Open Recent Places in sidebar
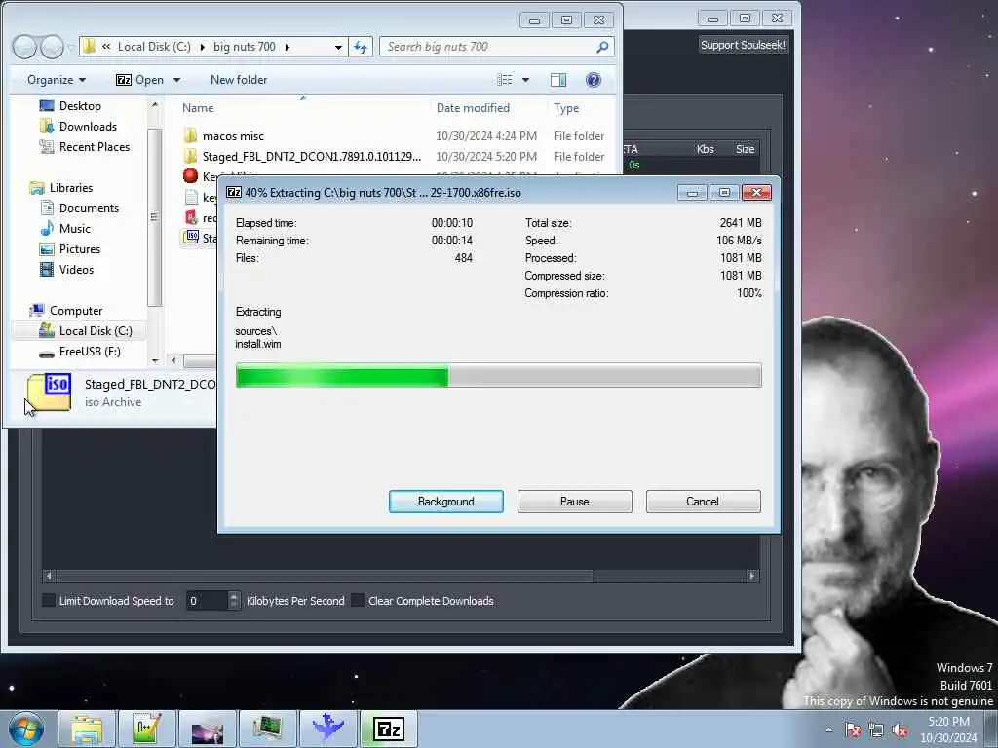 click(x=84, y=146)
